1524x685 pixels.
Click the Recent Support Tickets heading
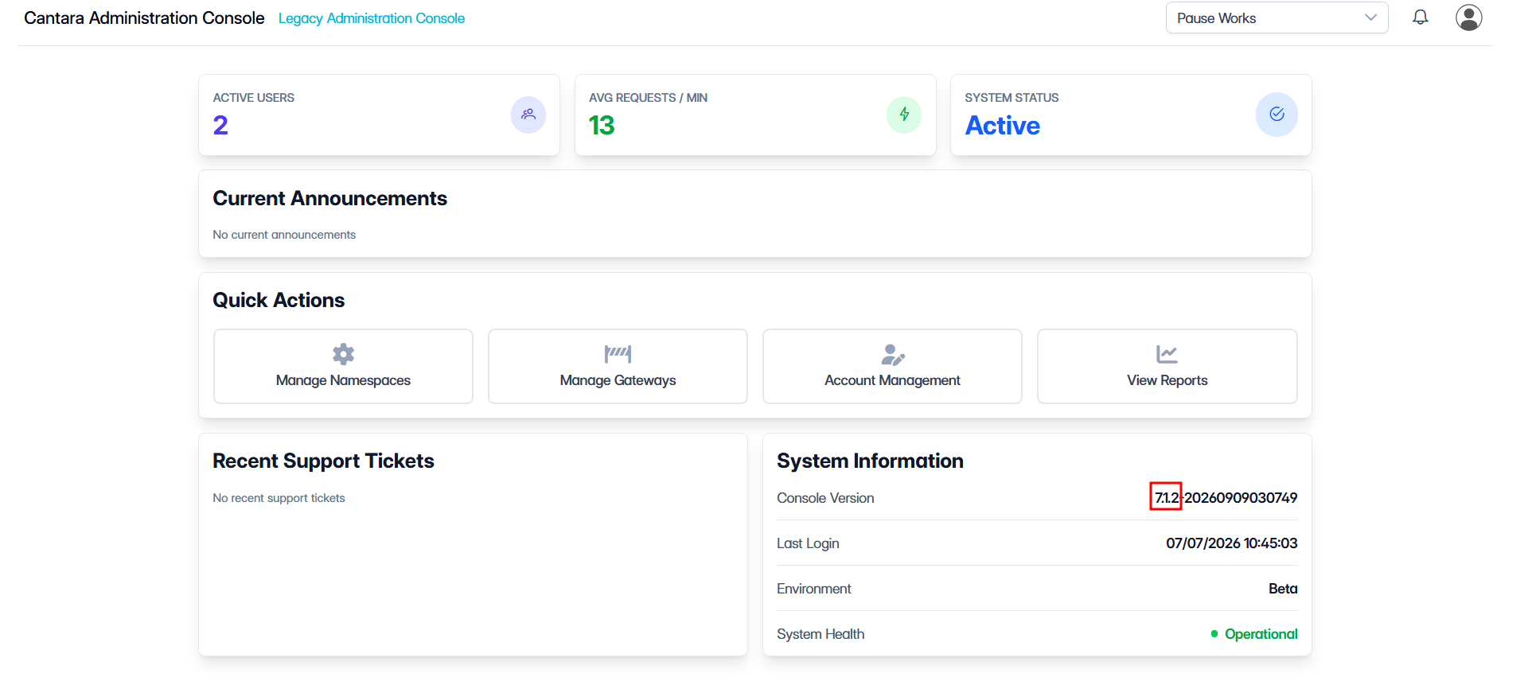pos(323,461)
